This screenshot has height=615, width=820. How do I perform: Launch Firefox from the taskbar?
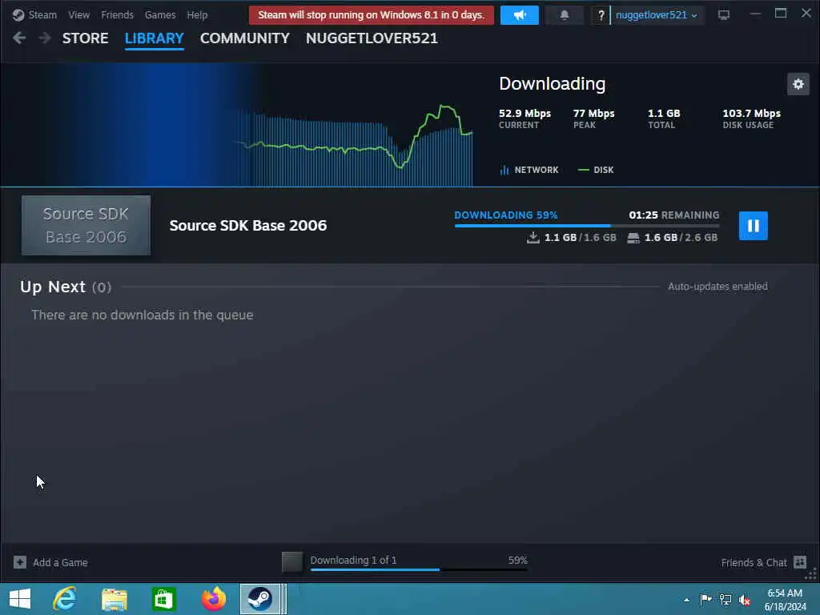[x=213, y=599]
